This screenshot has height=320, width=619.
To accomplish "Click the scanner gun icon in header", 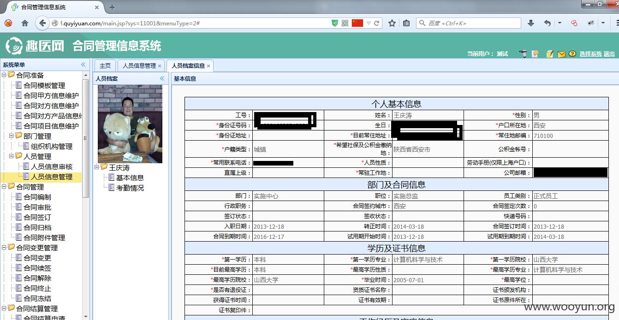I will (523, 54).
